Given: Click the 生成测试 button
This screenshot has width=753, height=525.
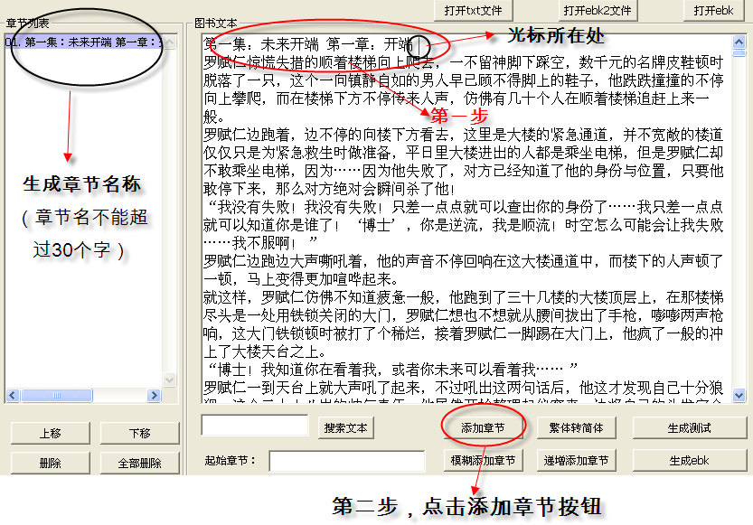Looking at the screenshot, I should (689, 427).
